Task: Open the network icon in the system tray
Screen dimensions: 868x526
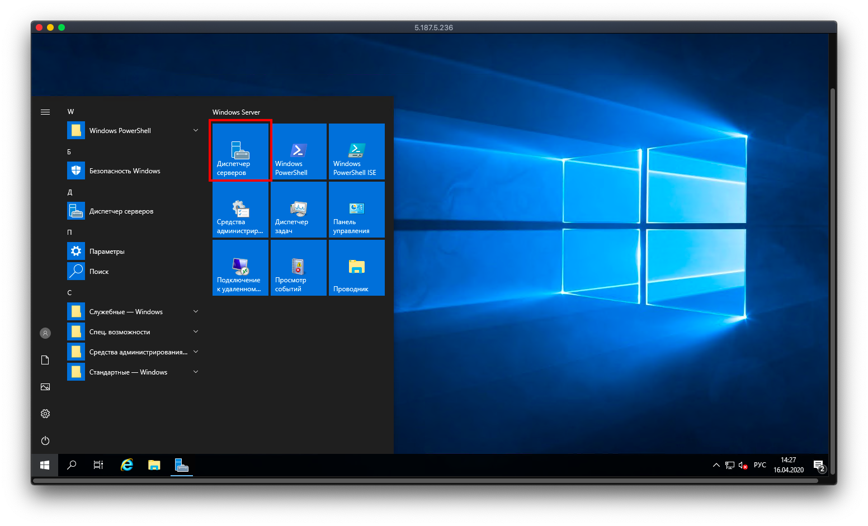Action: pos(730,465)
